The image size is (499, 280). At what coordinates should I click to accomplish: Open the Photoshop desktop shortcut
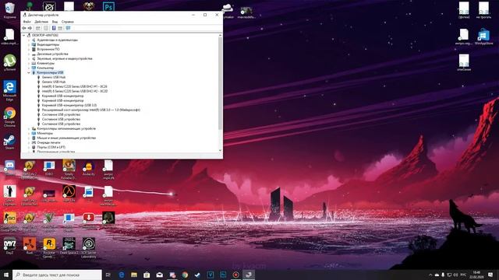click(x=108, y=6)
